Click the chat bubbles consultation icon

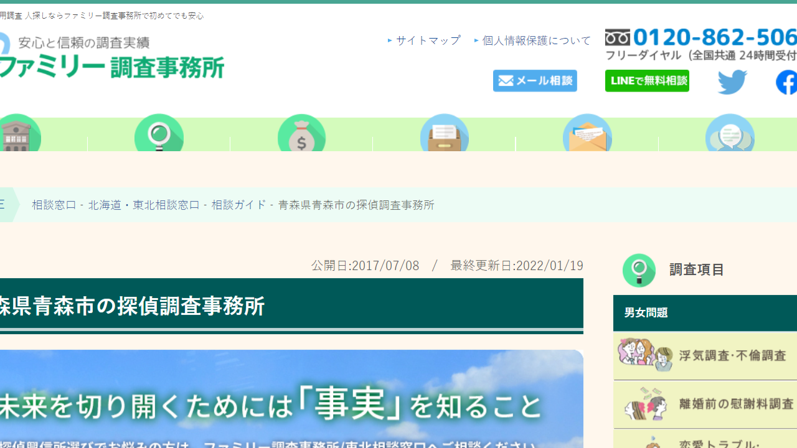[x=730, y=134]
